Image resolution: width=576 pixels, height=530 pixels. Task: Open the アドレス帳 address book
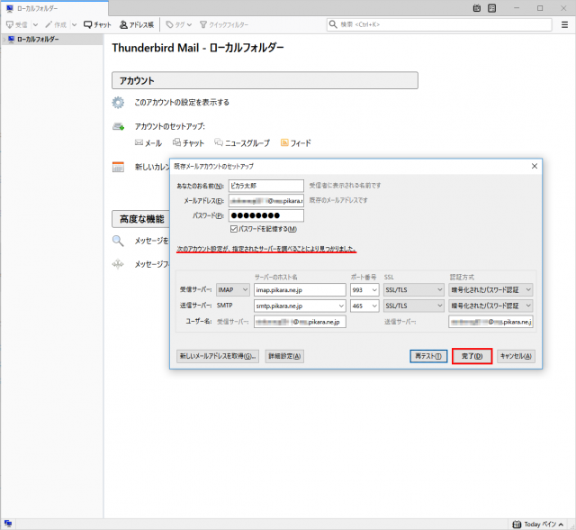click(x=137, y=24)
